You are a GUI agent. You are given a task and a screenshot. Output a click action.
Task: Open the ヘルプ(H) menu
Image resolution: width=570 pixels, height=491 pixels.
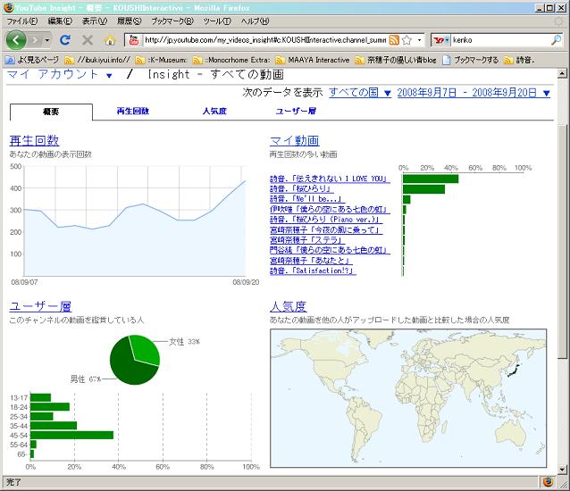[256, 21]
